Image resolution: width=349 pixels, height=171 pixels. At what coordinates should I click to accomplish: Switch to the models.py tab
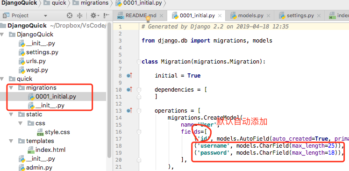[x=247, y=15]
